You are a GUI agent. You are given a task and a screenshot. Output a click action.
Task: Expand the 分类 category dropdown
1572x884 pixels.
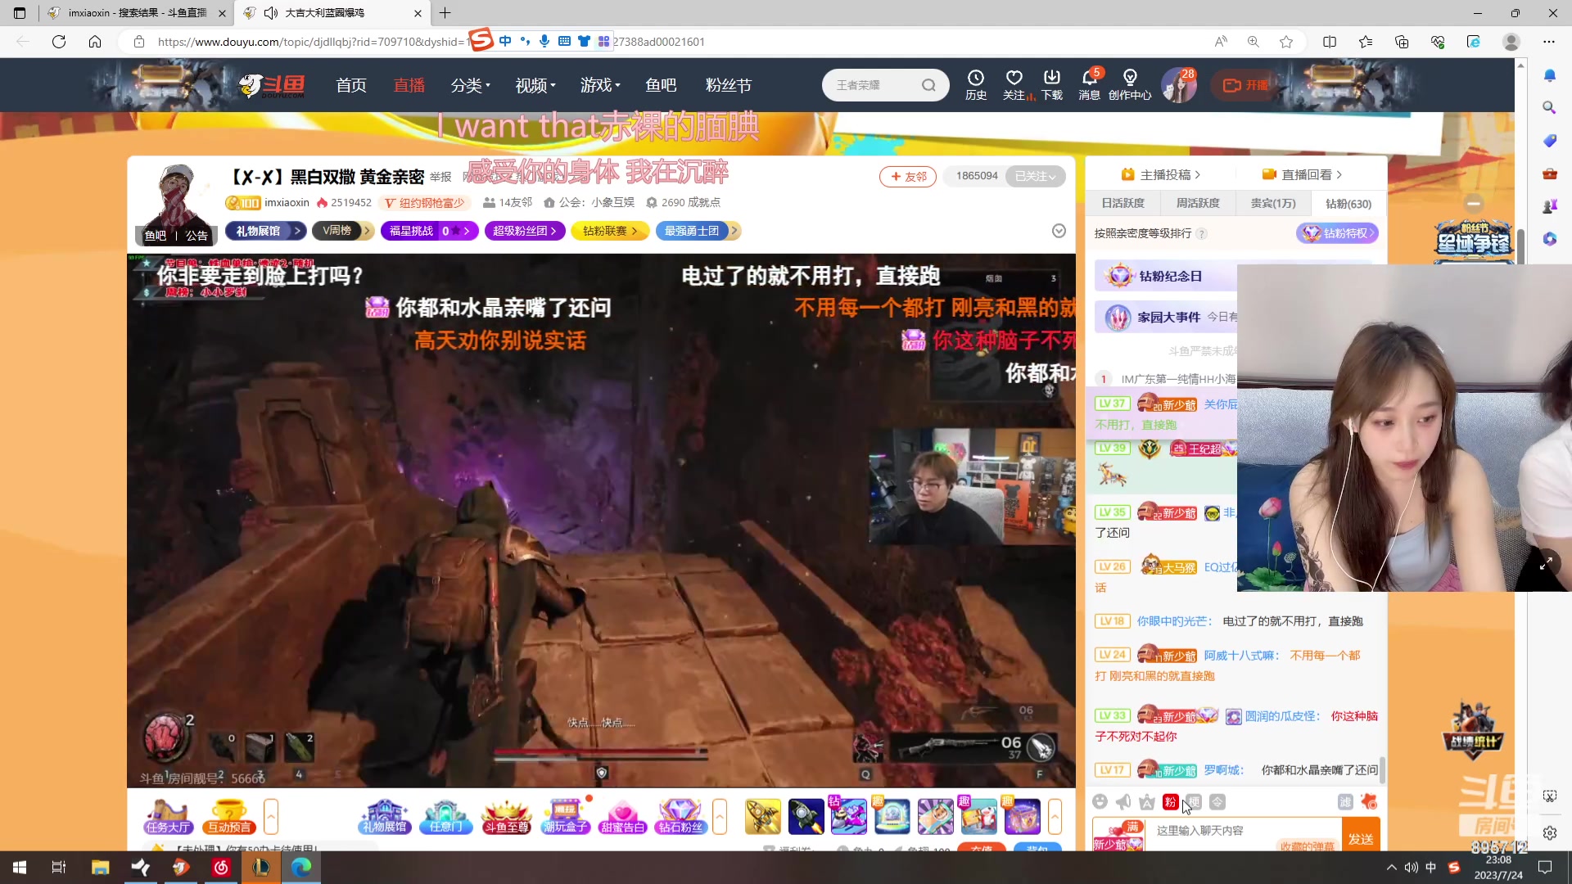click(x=471, y=84)
